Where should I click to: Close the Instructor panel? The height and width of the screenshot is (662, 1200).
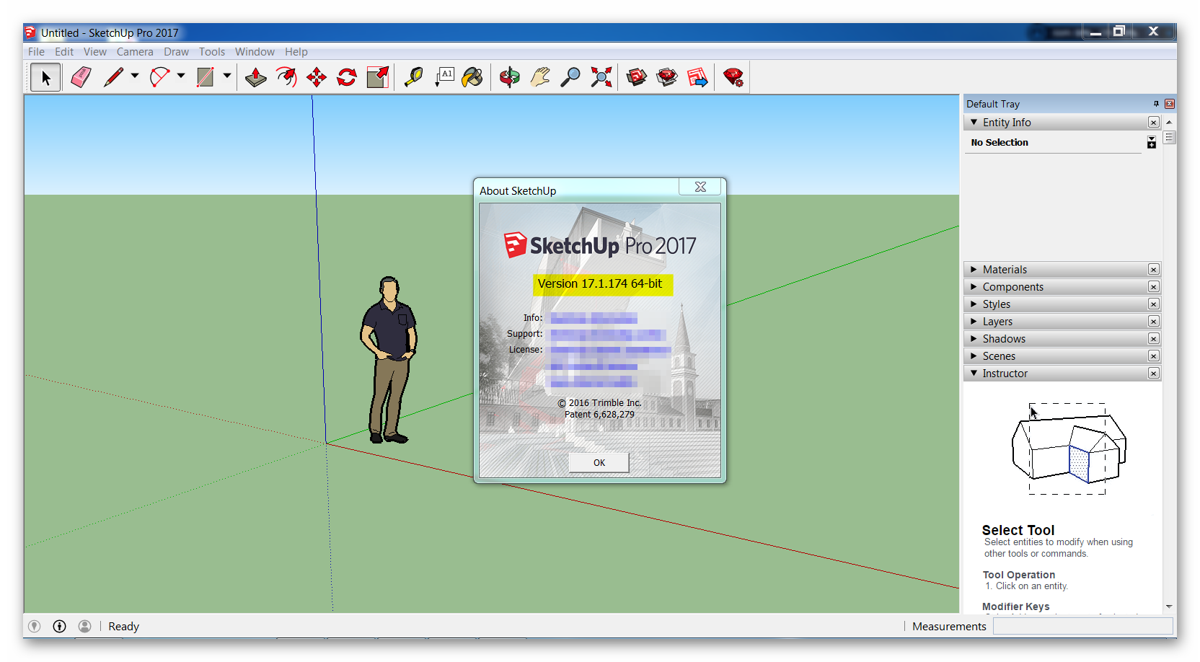click(1154, 374)
